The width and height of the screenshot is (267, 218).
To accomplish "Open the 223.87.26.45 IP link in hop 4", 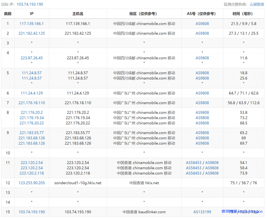I will tap(32, 58).
